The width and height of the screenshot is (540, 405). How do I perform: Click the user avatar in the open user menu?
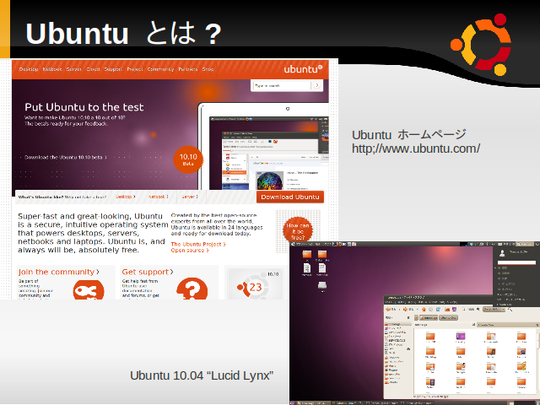coord(502,253)
